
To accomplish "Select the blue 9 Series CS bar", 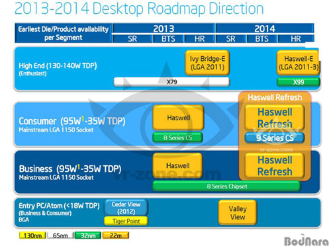I will click(275, 138).
